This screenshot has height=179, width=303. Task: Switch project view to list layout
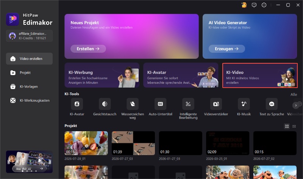[294, 126]
